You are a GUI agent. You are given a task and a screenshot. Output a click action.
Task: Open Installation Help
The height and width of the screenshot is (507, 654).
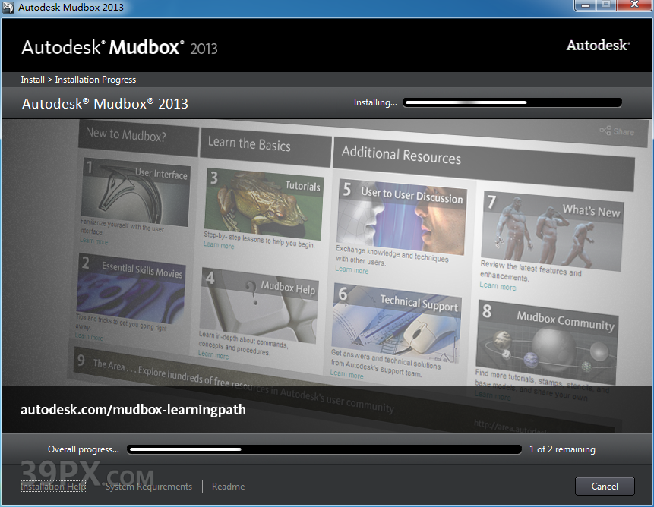point(53,486)
